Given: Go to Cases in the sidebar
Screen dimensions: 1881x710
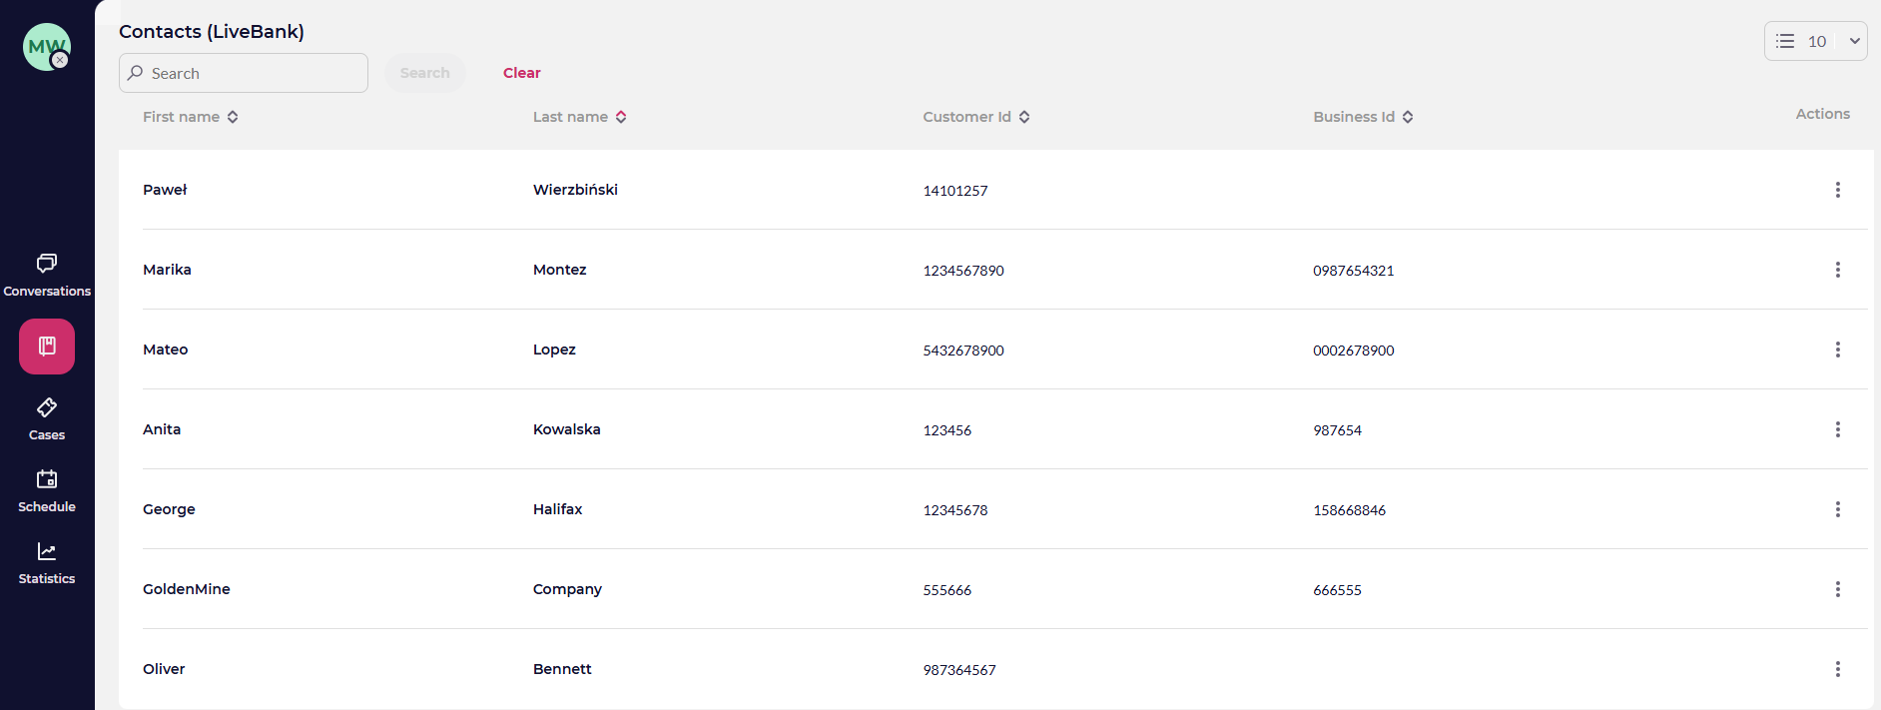Looking at the screenshot, I should (x=47, y=419).
